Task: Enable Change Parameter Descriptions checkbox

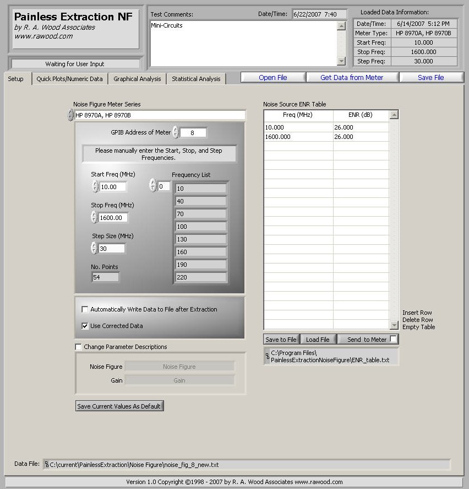Action: tap(78, 347)
